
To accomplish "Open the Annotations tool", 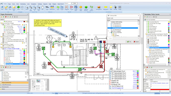I will pyautogui.click(x=99, y=7).
